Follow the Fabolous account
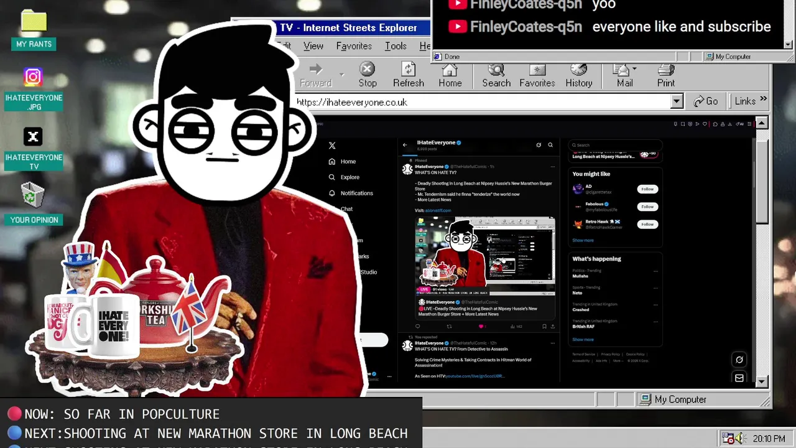796x448 pixels. click(647, 207)
